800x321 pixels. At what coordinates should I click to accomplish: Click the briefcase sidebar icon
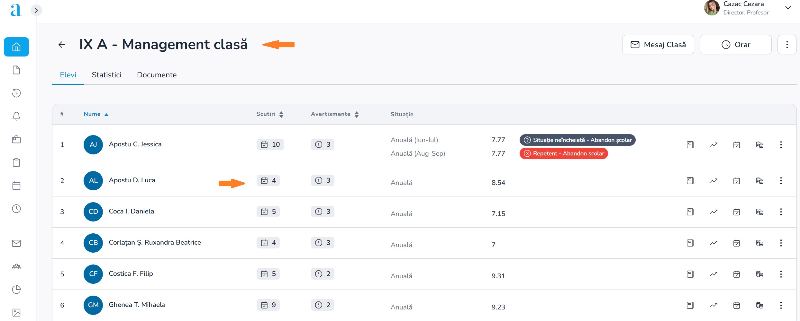[16, 139]
